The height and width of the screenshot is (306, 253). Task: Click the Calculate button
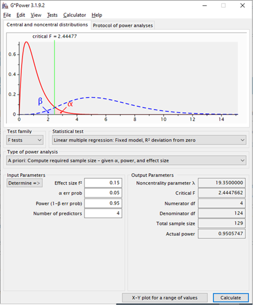[230, 297]
